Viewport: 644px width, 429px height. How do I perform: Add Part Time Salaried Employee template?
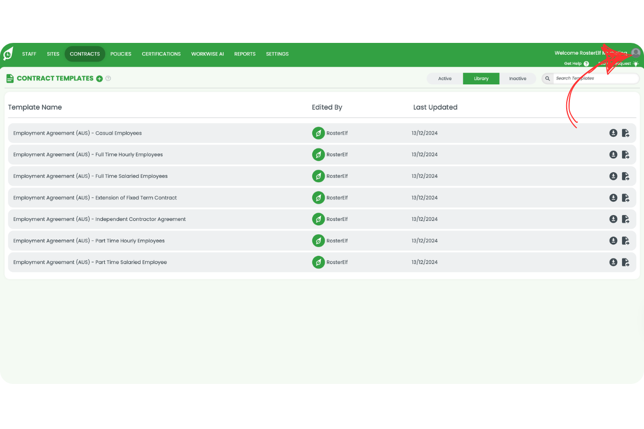coord(626,262)
